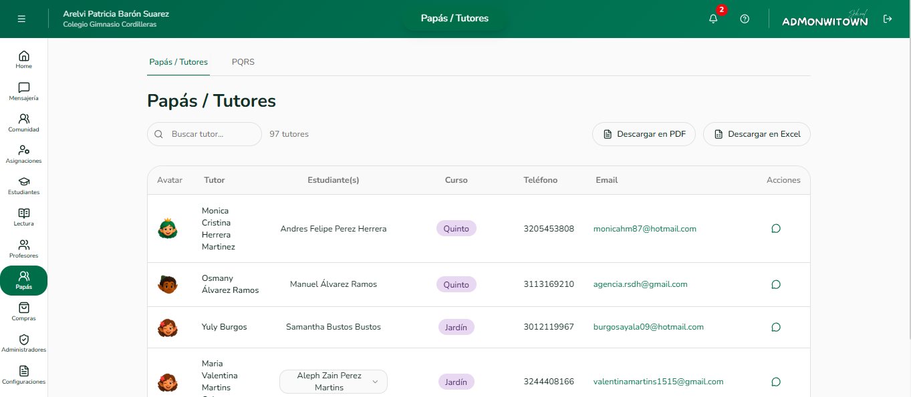Viewport: 911px width, 397px height.
Task: Click the help question mark icon
Action: click(x=745, y=19)
